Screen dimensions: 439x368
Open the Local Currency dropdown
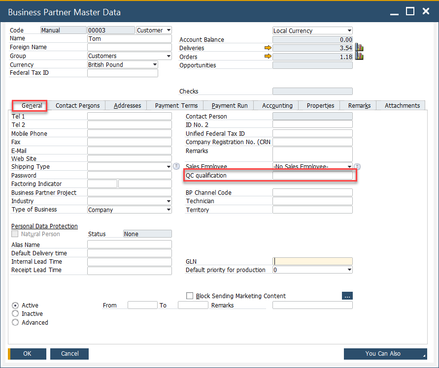349,31
